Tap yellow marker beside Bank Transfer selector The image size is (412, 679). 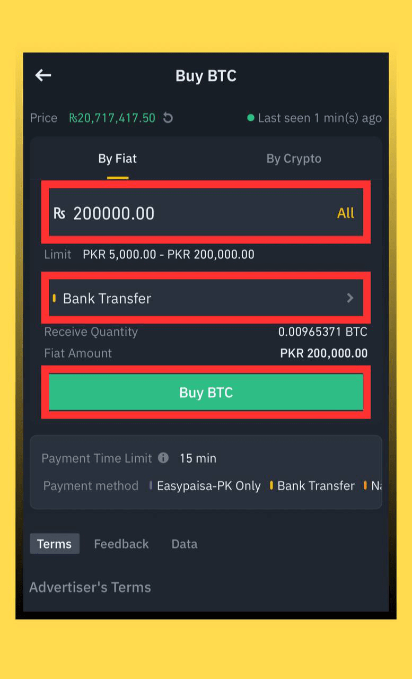(54, 298)
